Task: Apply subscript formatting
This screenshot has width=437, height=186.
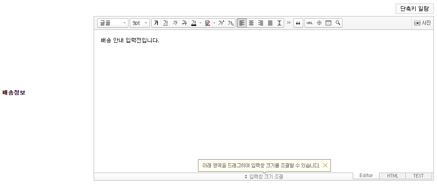Action: 231,23
